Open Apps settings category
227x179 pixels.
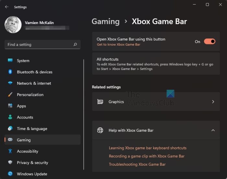point(42,106)
